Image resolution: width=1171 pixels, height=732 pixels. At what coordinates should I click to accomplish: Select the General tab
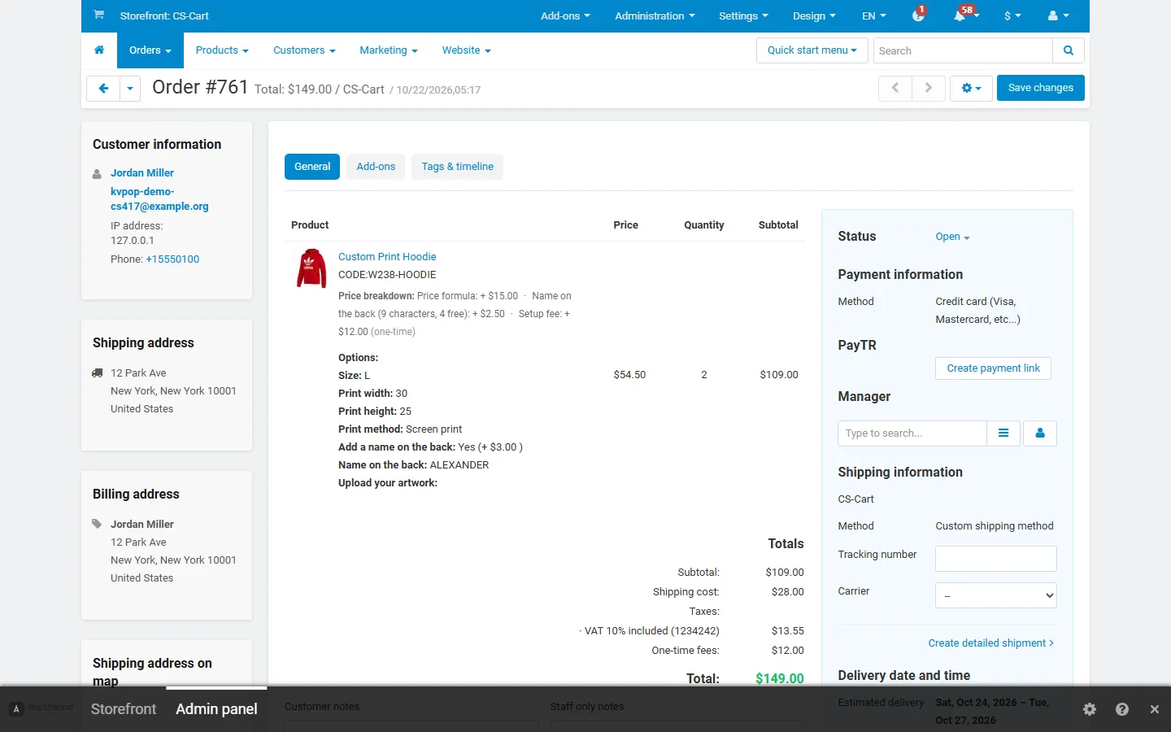tap(312, 167)
